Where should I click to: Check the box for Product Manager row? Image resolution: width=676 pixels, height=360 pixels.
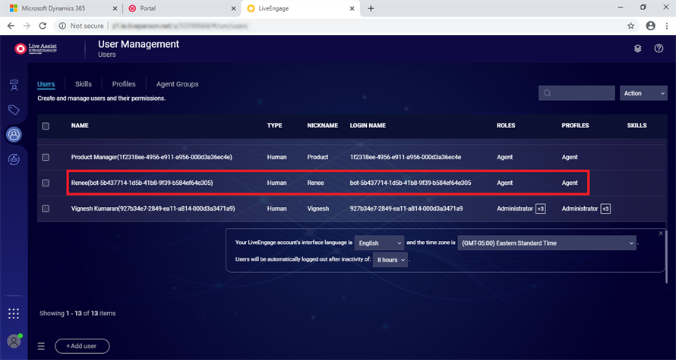[x=46, y=157]
